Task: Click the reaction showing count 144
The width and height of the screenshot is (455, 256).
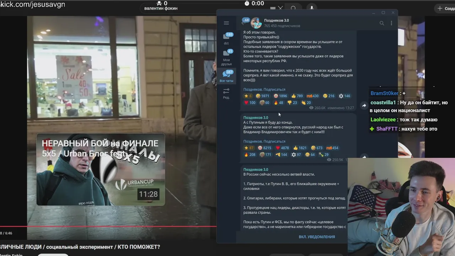Action: (x=281, y=155)
